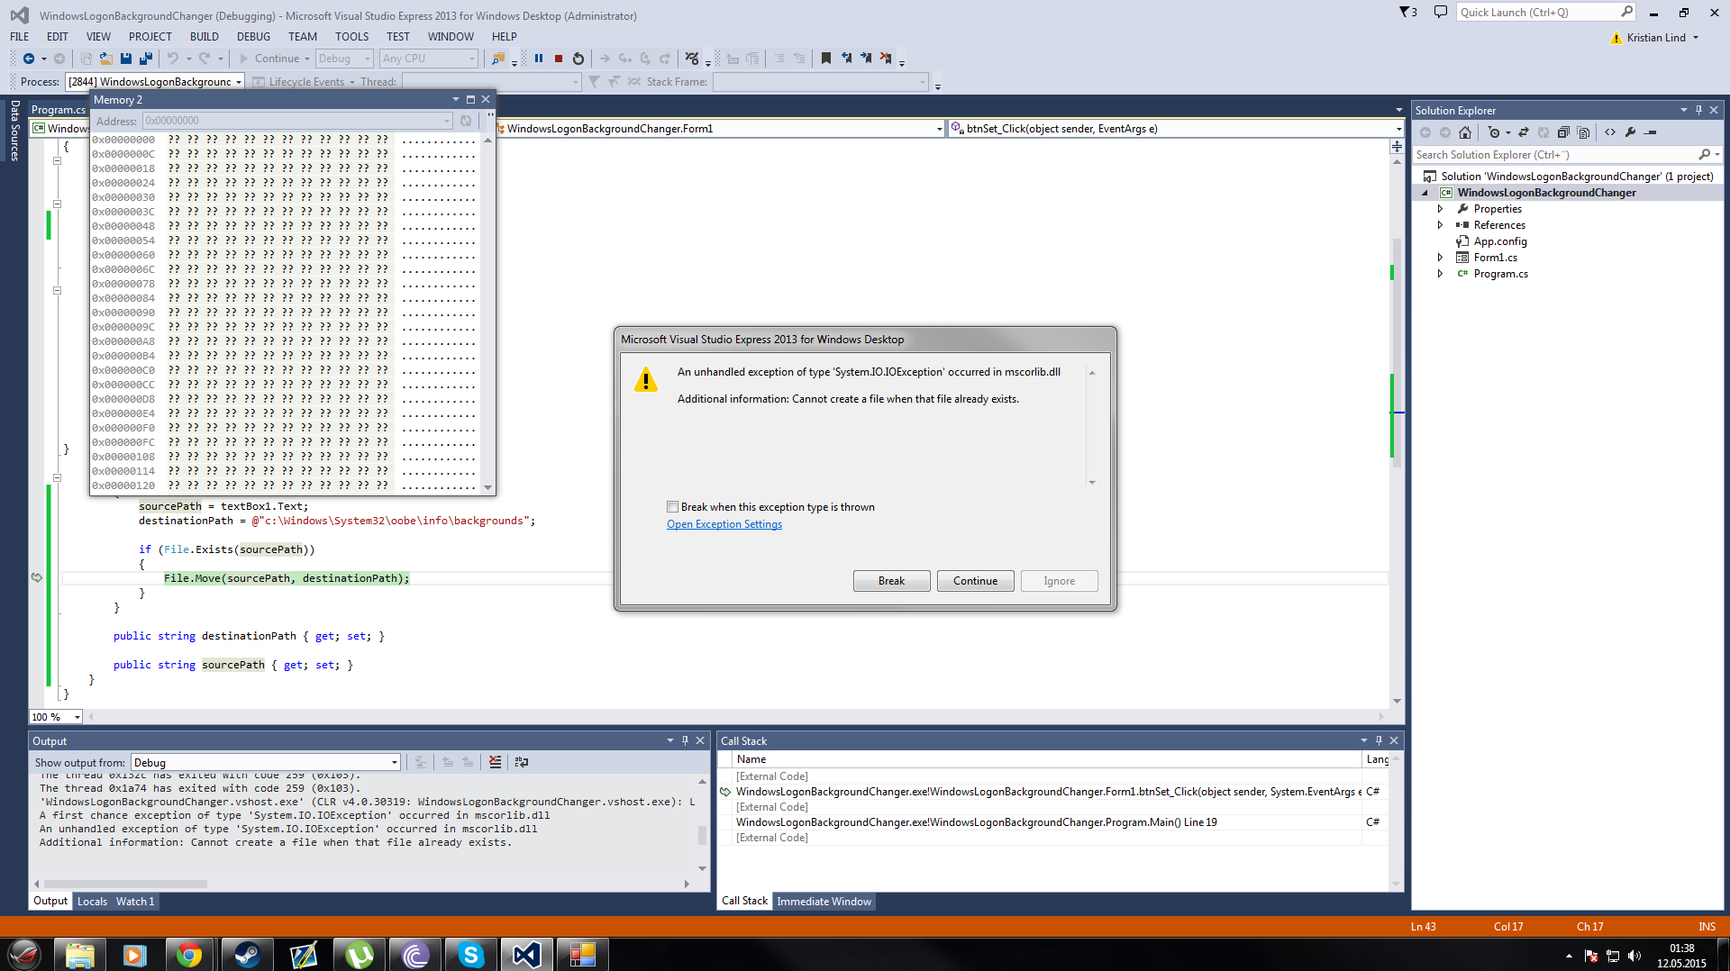Open the editor zoom 100 % dropdown

(x=77, y=717)
